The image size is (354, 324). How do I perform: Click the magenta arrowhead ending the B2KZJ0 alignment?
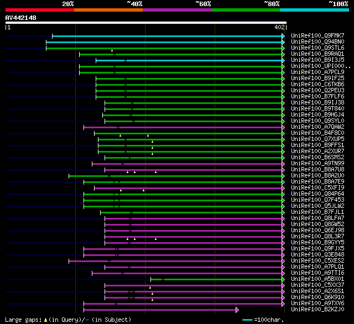[237, 310]
